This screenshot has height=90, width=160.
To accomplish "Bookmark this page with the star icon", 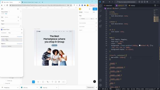I will (x=71, y=5).
